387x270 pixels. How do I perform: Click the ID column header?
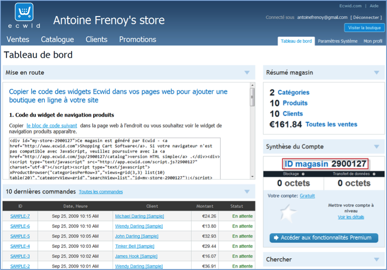[20, 206]
